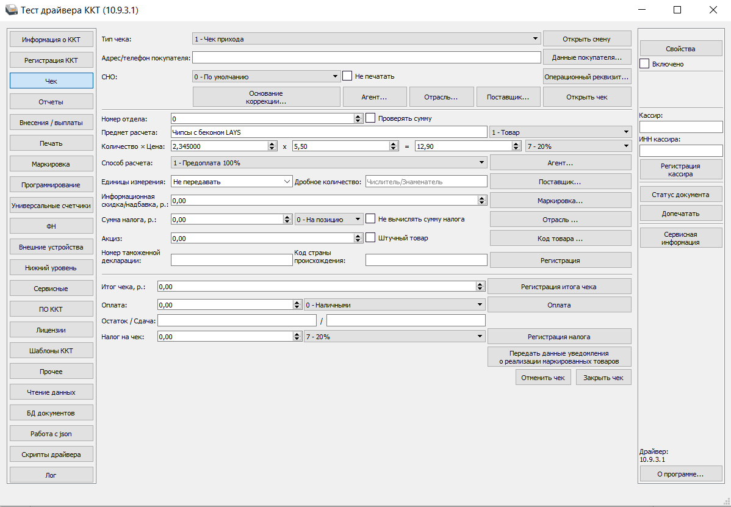Open the Маркировка section in sidebar
Viewport: 731px width, 507px height.
[51, 164]
